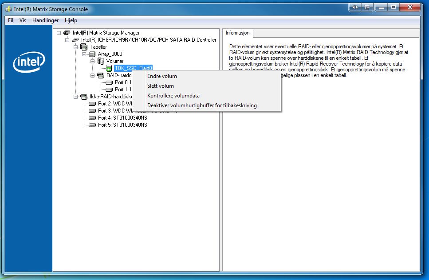Click the Port 1 hard drive icon

click(109, 89)
